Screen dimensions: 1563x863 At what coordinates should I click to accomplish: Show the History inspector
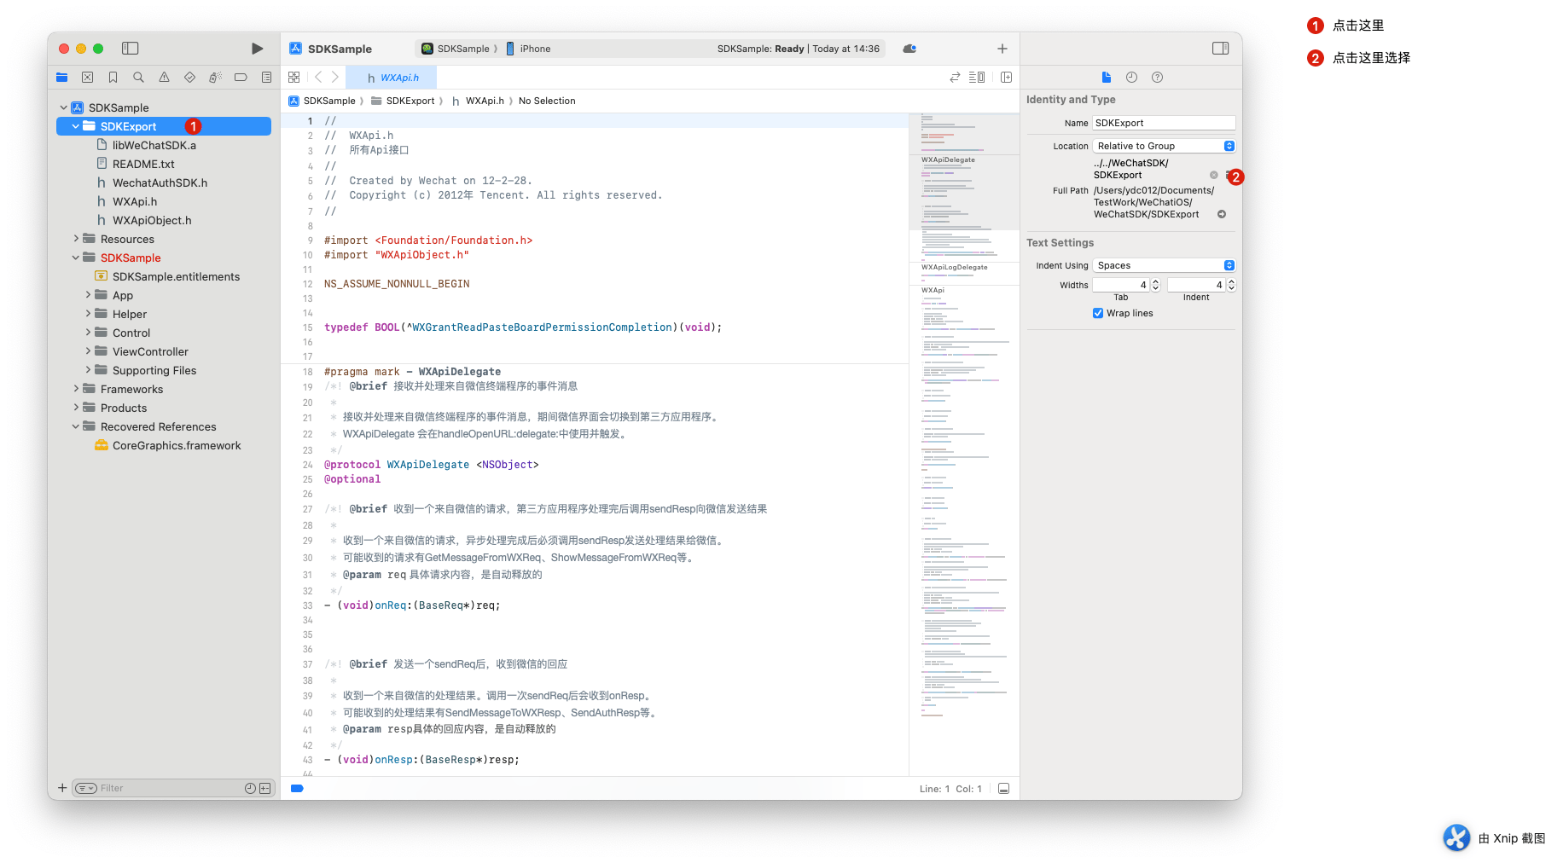(x=1131, y=78)
